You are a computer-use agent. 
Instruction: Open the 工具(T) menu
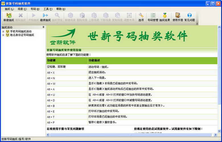click(x=48, y=9)
